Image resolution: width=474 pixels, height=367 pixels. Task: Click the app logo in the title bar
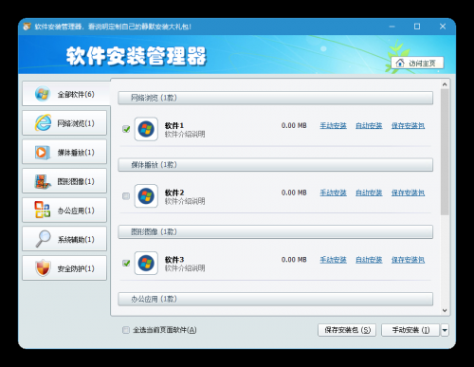point(27,27)
